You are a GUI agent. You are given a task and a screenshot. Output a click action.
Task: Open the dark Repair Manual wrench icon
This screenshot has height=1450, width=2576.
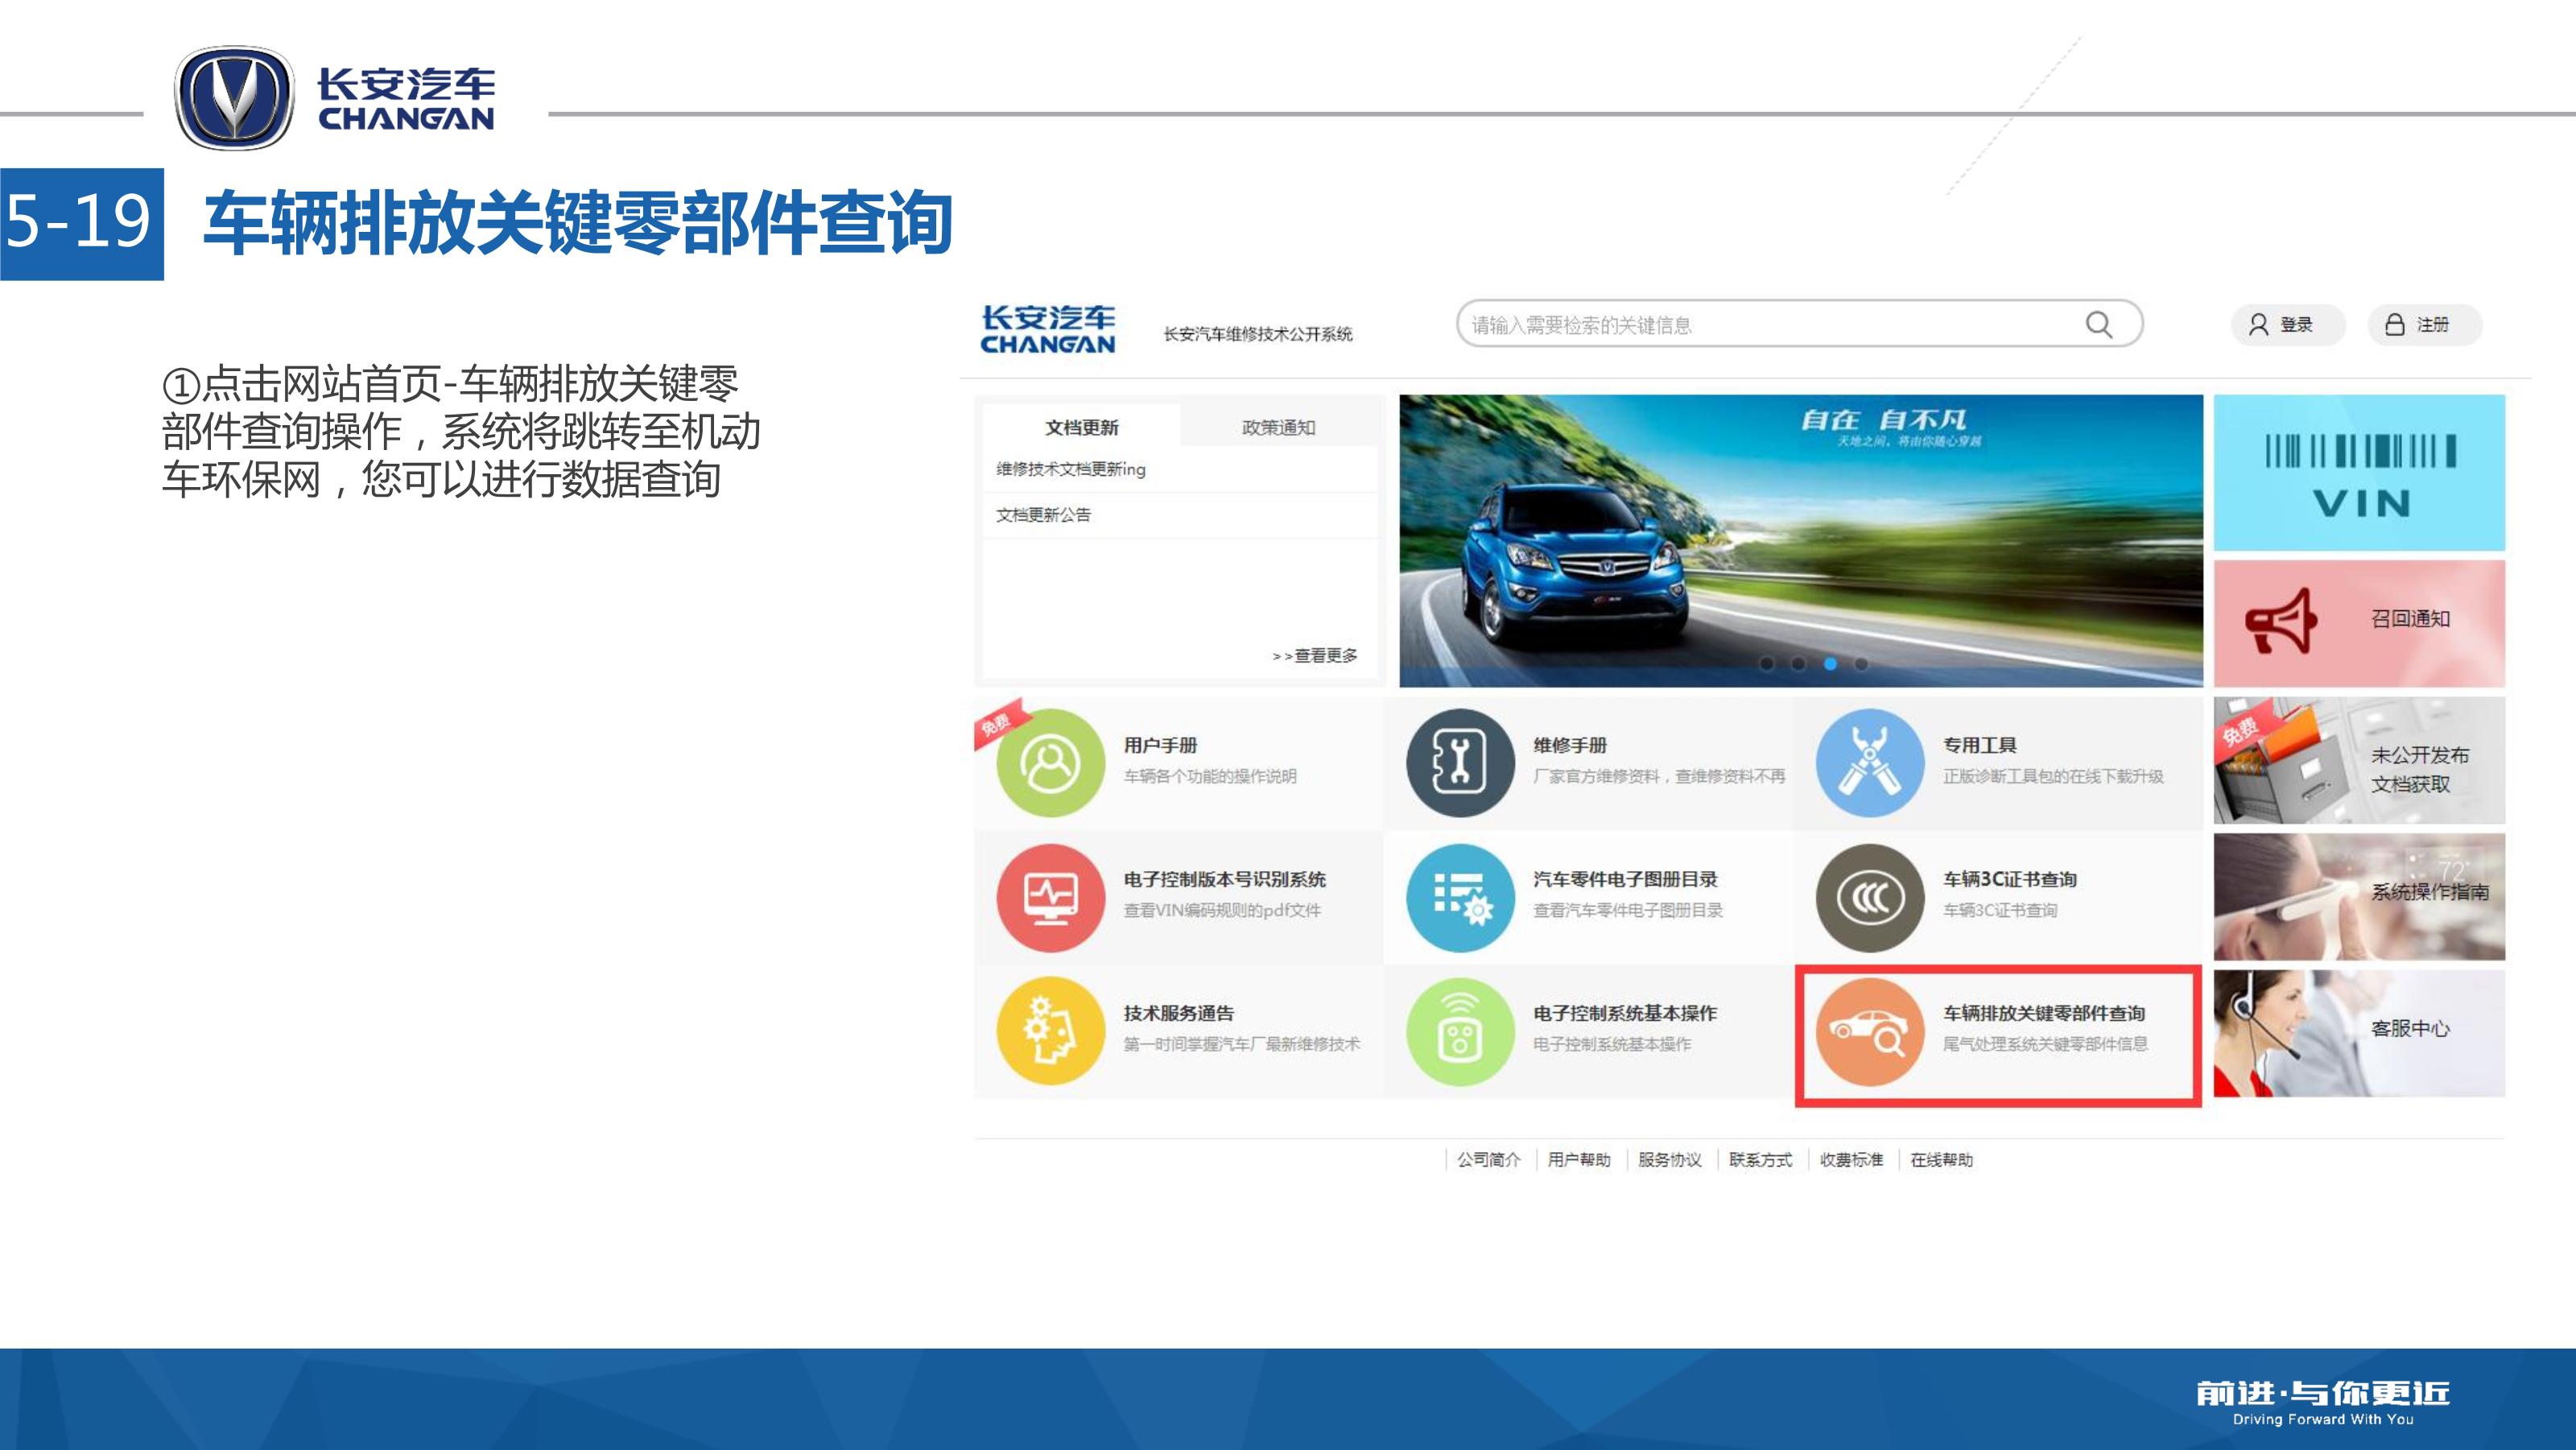(x=1459, y=763)
